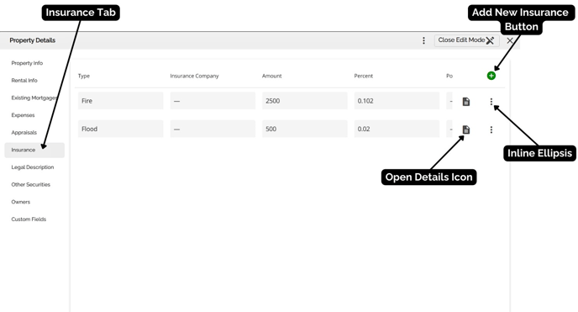The height and width of the screenshot is (312, 578).
Task: Click Insurance Company field in Flood row
Action: click(x=213, y=129)
